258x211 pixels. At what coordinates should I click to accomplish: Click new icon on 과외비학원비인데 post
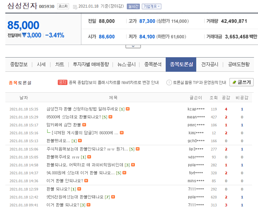point(133,165)
